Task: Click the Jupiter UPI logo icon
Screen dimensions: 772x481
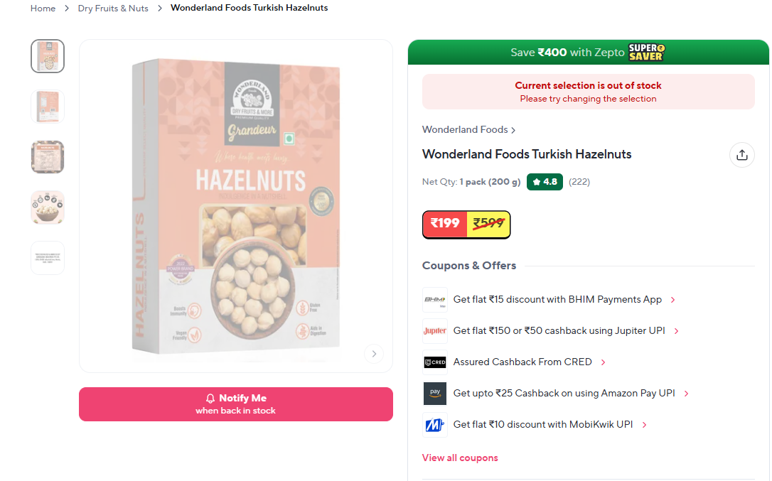Action: pyautogui.click(x=434, y=331)
